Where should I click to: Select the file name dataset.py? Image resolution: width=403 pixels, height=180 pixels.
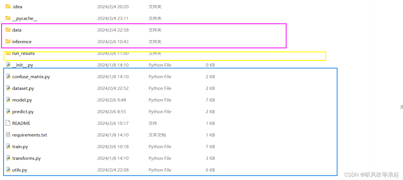(x=23, y=88)
